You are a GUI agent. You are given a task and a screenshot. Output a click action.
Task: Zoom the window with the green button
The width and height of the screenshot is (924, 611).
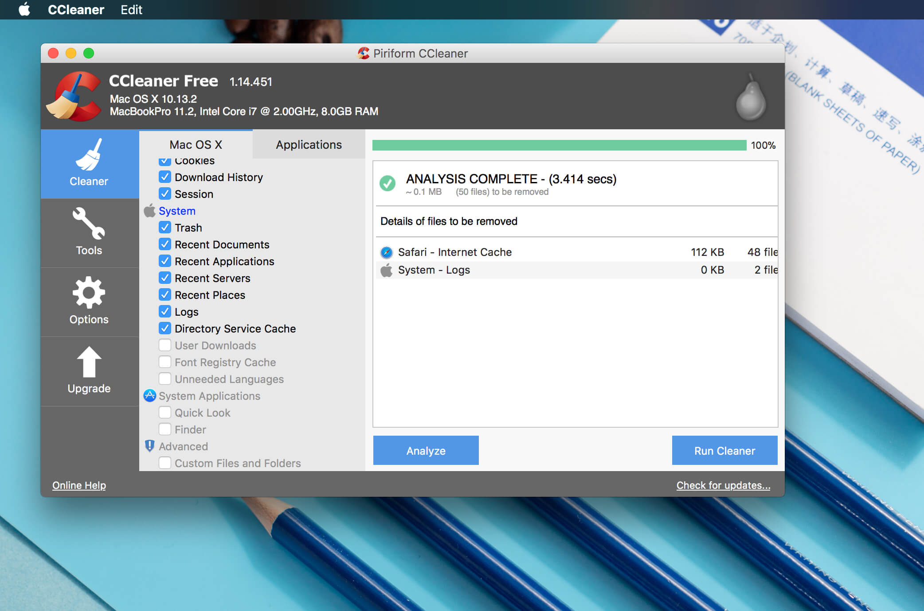[x=89, y=54]
